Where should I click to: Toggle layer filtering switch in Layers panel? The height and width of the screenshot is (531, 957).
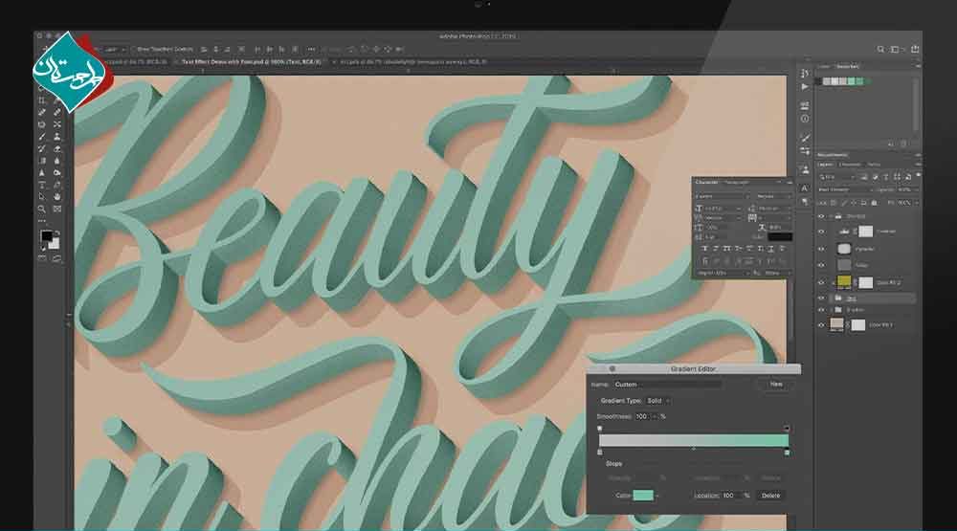(x=918, y=176)
